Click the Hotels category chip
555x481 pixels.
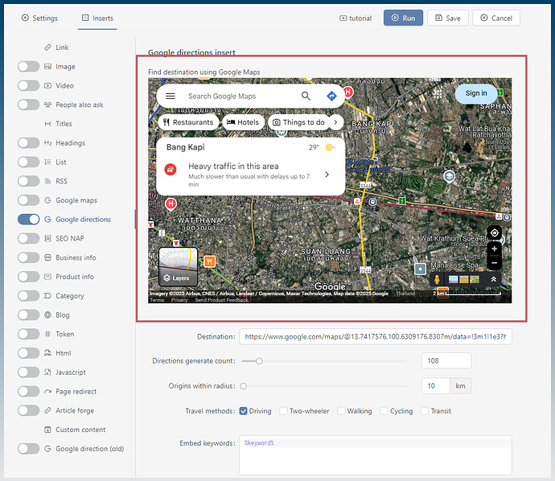click(243, 122)
